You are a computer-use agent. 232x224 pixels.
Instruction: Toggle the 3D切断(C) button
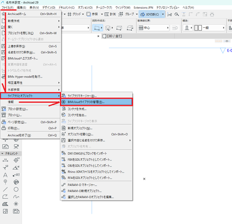[150, 14]
